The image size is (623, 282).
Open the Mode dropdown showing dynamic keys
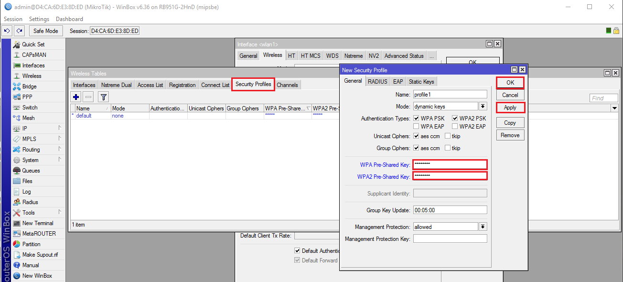point(483,106)
